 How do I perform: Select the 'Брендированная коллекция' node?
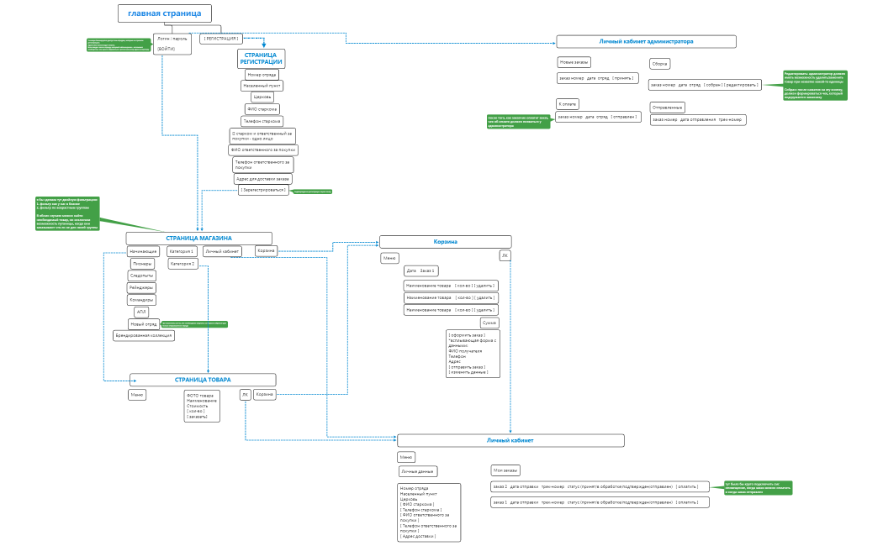pyautogui.click(x=144, y=335)
